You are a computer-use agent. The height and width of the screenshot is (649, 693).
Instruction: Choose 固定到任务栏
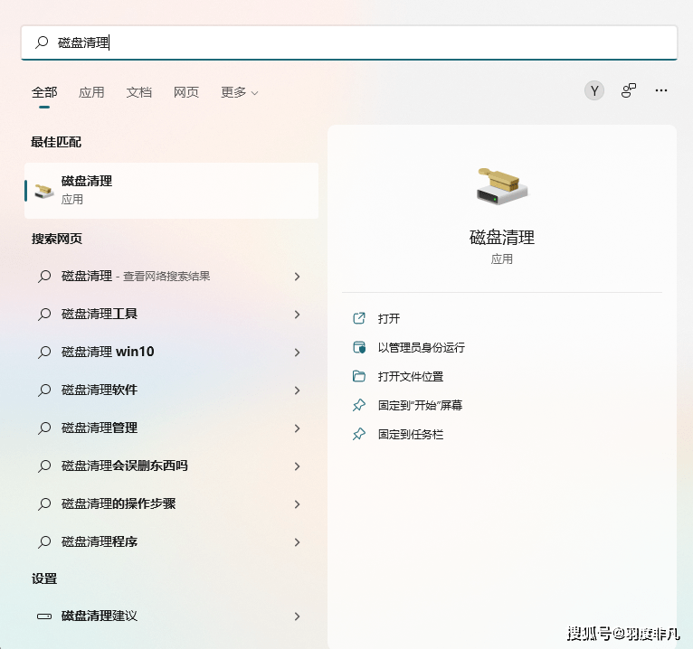tap(411, 435)
